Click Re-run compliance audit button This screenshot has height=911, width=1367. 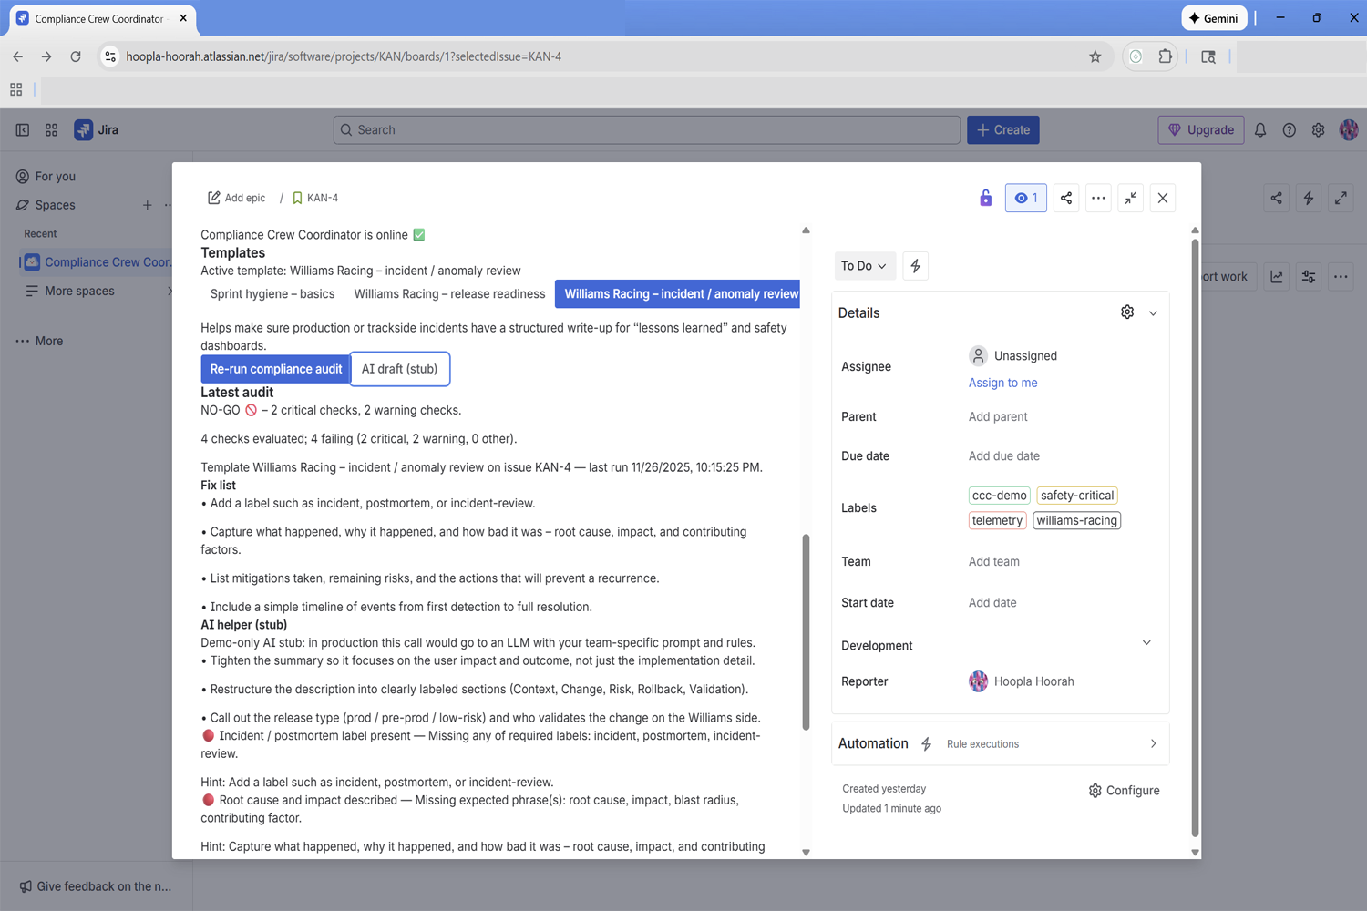point(276,369)
